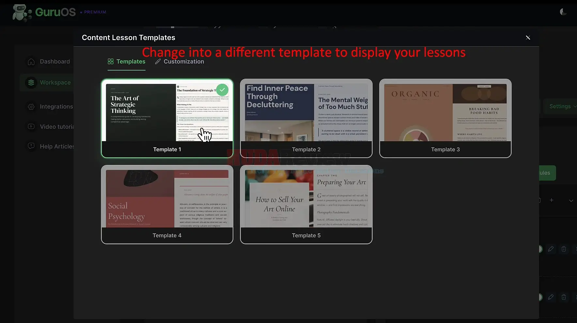Click the Customization brush icon
This screenshot has height=323, width=577.
pyautogui.click(x=158, y=62)
